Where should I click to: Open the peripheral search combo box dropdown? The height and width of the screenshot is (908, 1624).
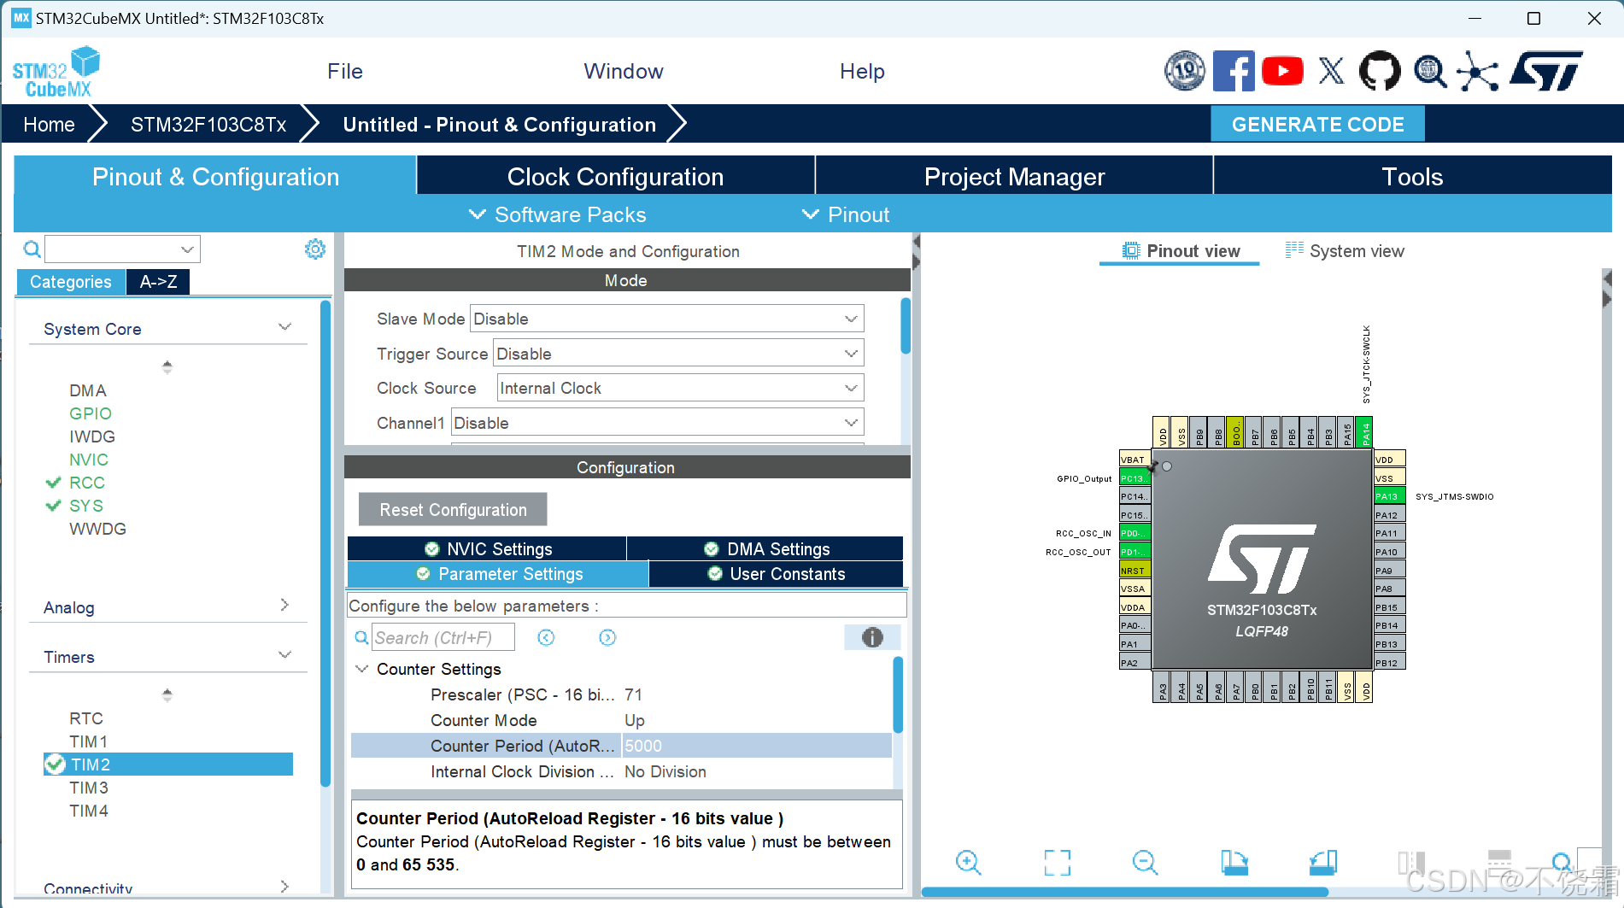point(187,249)
